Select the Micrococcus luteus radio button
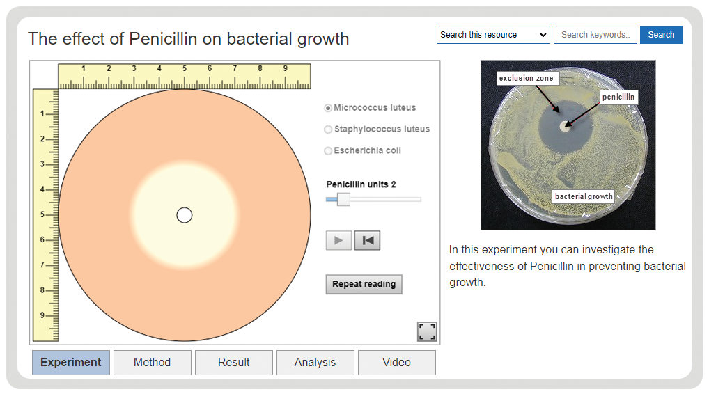The width and height of the screenshot is (709, 394). 328,108
